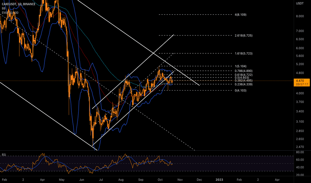Image resolution: width=311 pixels, height=183 pixels.
Task: Click price axis value 4.800
Action: tap(300, 73)
